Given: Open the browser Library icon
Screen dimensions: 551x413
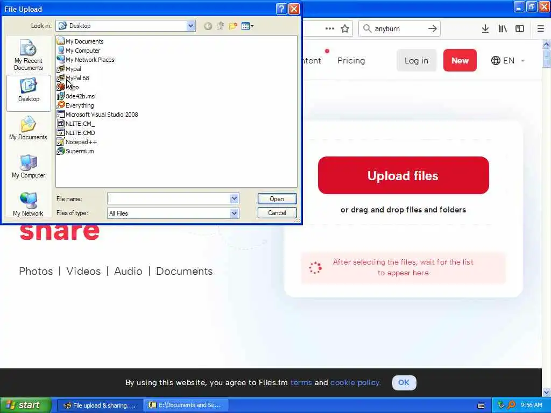Looking at the screenshot, I should pos(503,29).
